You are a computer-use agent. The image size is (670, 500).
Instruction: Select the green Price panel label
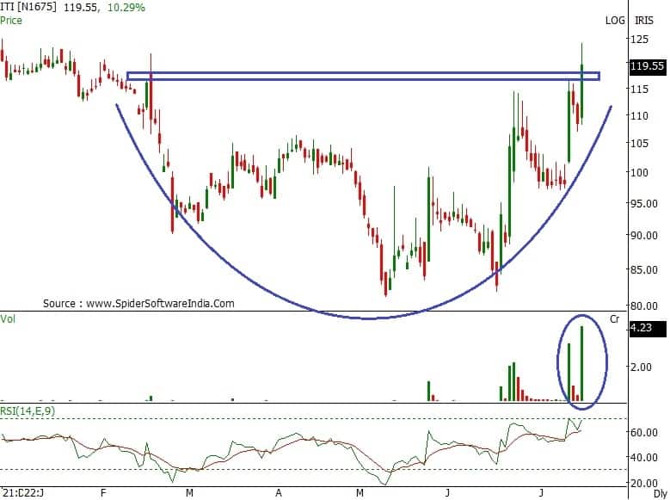(13, 19)
